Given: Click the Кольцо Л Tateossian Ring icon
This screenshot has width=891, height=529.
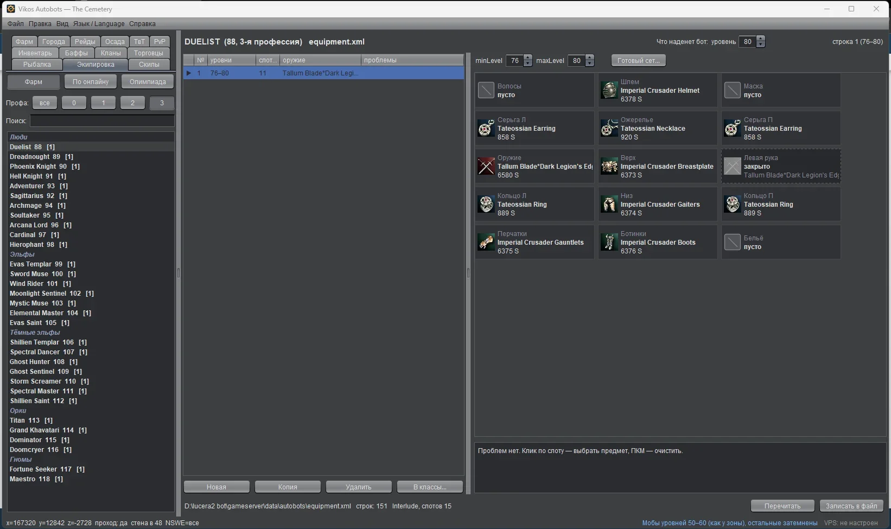Looking at the screenshot, I should point(486,204).
